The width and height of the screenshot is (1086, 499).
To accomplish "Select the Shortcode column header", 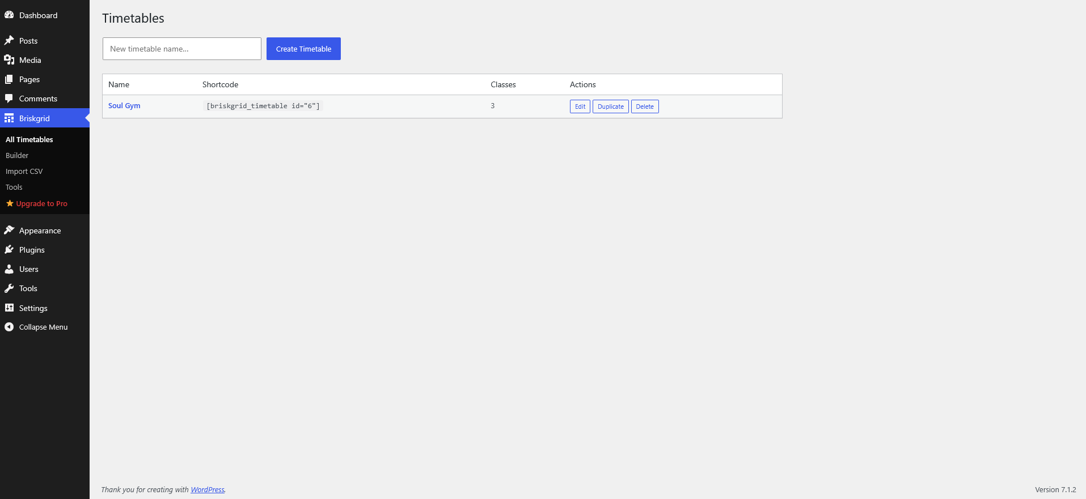I will click(220, 84).
